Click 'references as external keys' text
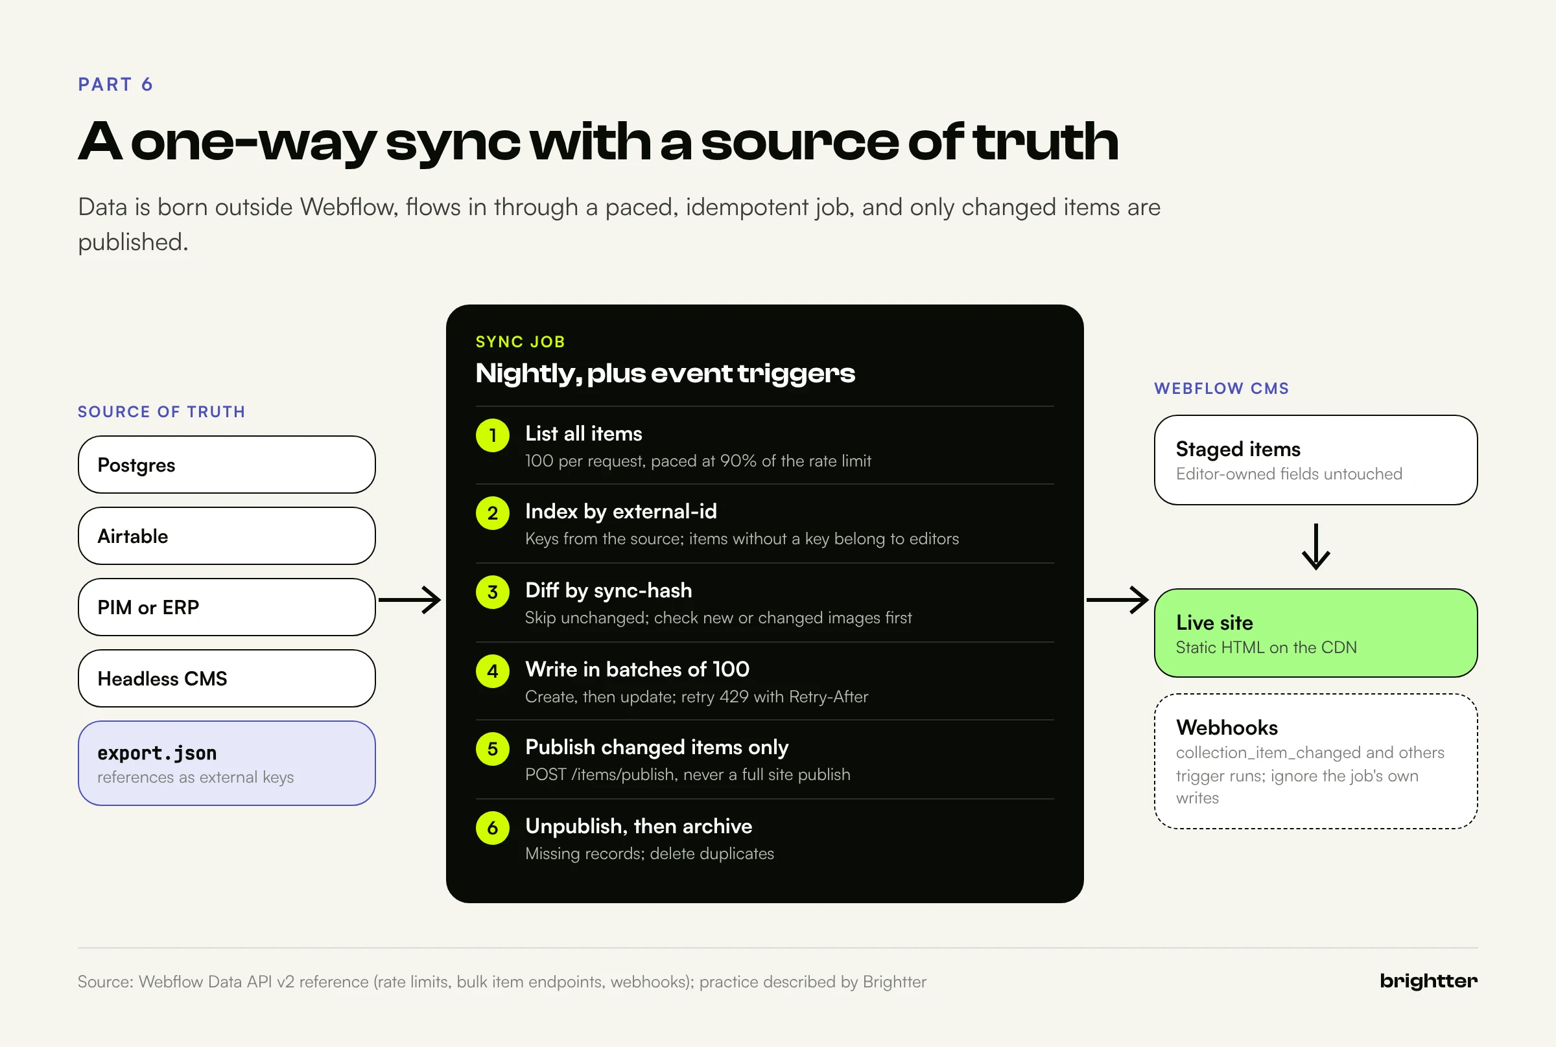Image resolution: width=1556 pixels, height=1047 pixels. pos(196,777)
